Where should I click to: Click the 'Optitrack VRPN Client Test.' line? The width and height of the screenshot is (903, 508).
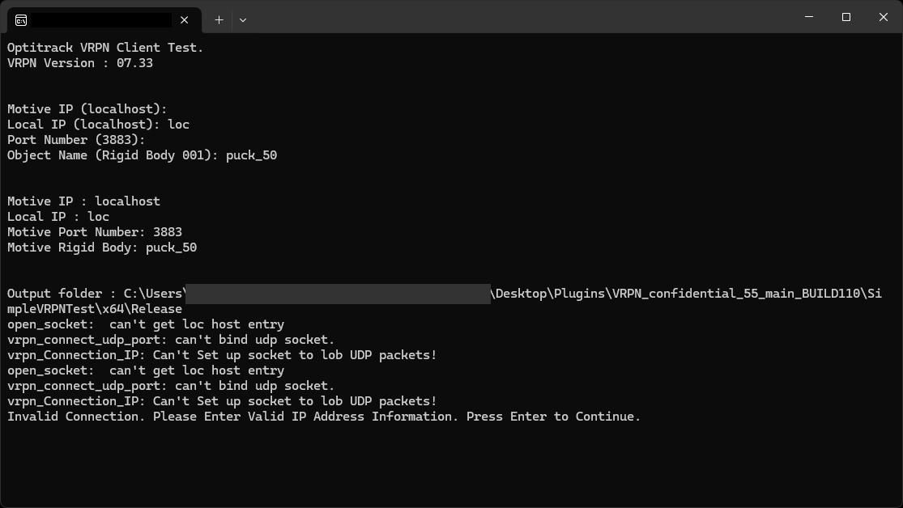coord(105,48)
